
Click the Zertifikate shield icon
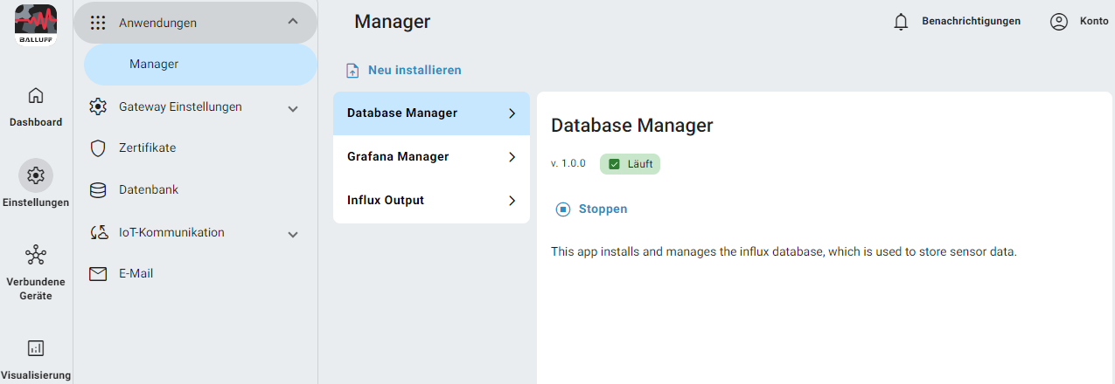point(99,148)
